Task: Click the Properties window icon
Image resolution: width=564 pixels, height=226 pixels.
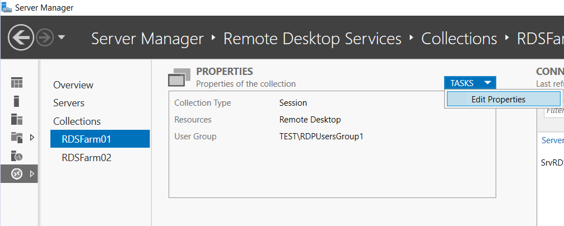Action: point(179,78)
